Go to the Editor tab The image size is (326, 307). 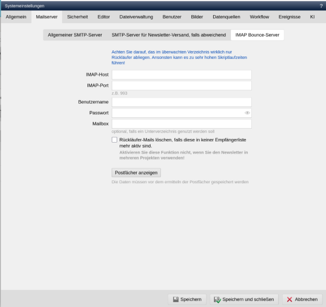[x=104, y=17]
